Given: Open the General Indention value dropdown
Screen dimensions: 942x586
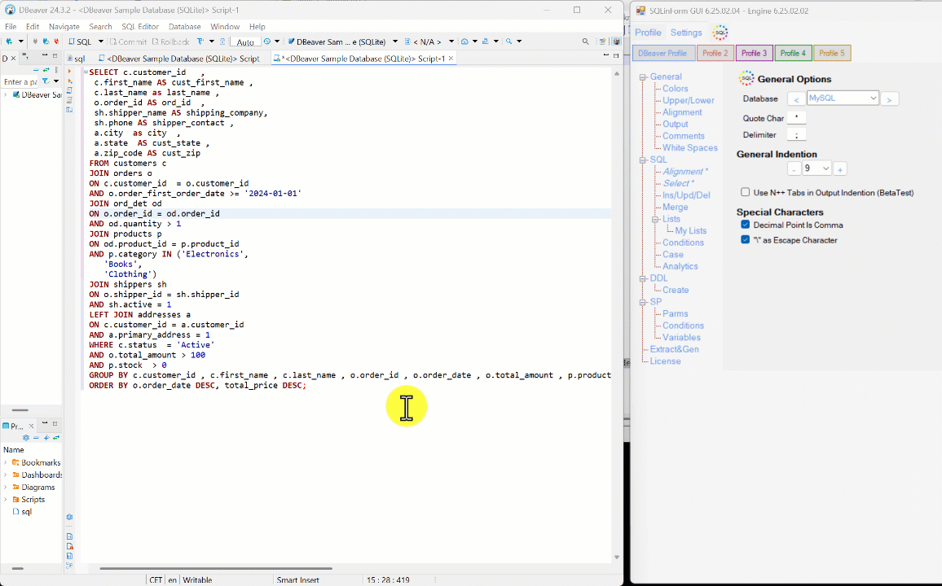Looking at the screenshot, I should pyautogui.click(x=817, y=168).
